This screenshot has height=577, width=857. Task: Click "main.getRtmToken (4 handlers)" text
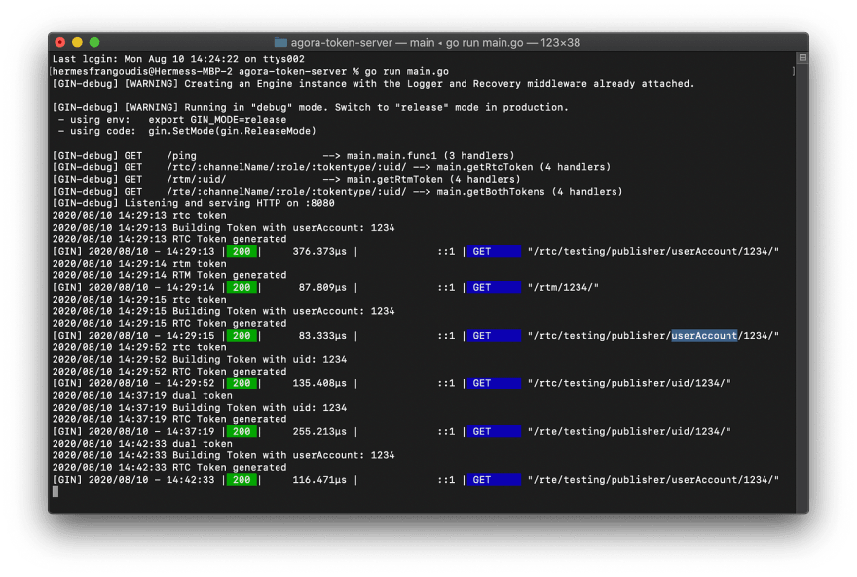433,179
